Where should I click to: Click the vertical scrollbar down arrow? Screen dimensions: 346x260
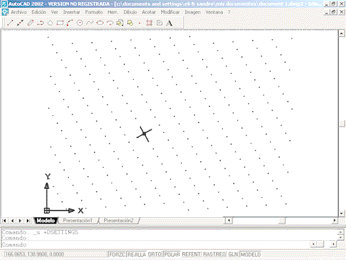[341, 213]
